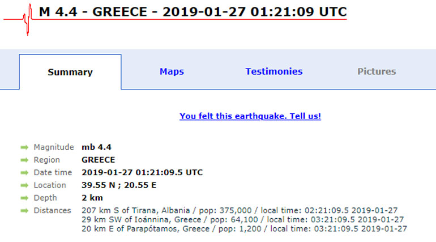
Task: Click the green arrow beside Magnitude
Action: (x=24, y=147)
